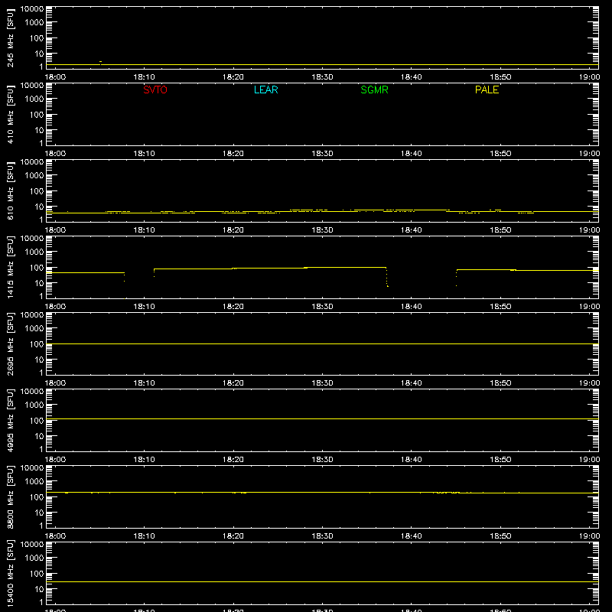Click the red SVTO station label
Viewport: 612px width, 612px height.
pyautogui.click(x=155, y=90)
